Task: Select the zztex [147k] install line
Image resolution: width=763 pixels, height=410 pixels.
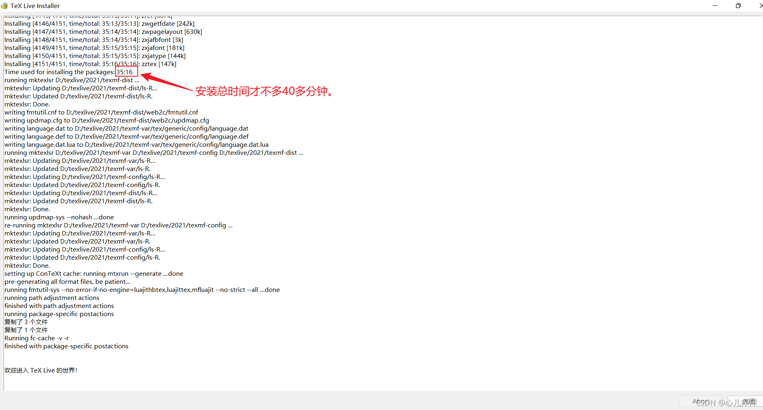Action: click(90, 64)
